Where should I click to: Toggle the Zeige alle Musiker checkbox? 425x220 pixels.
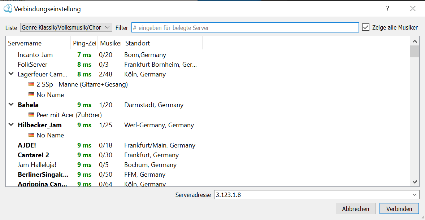[x=366, y=27]
